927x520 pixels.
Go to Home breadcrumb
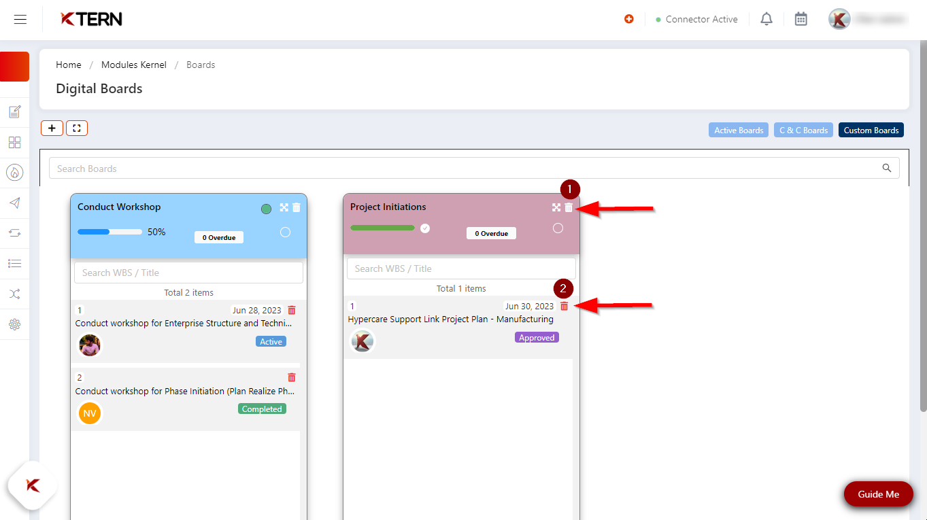tap(69, 65)
